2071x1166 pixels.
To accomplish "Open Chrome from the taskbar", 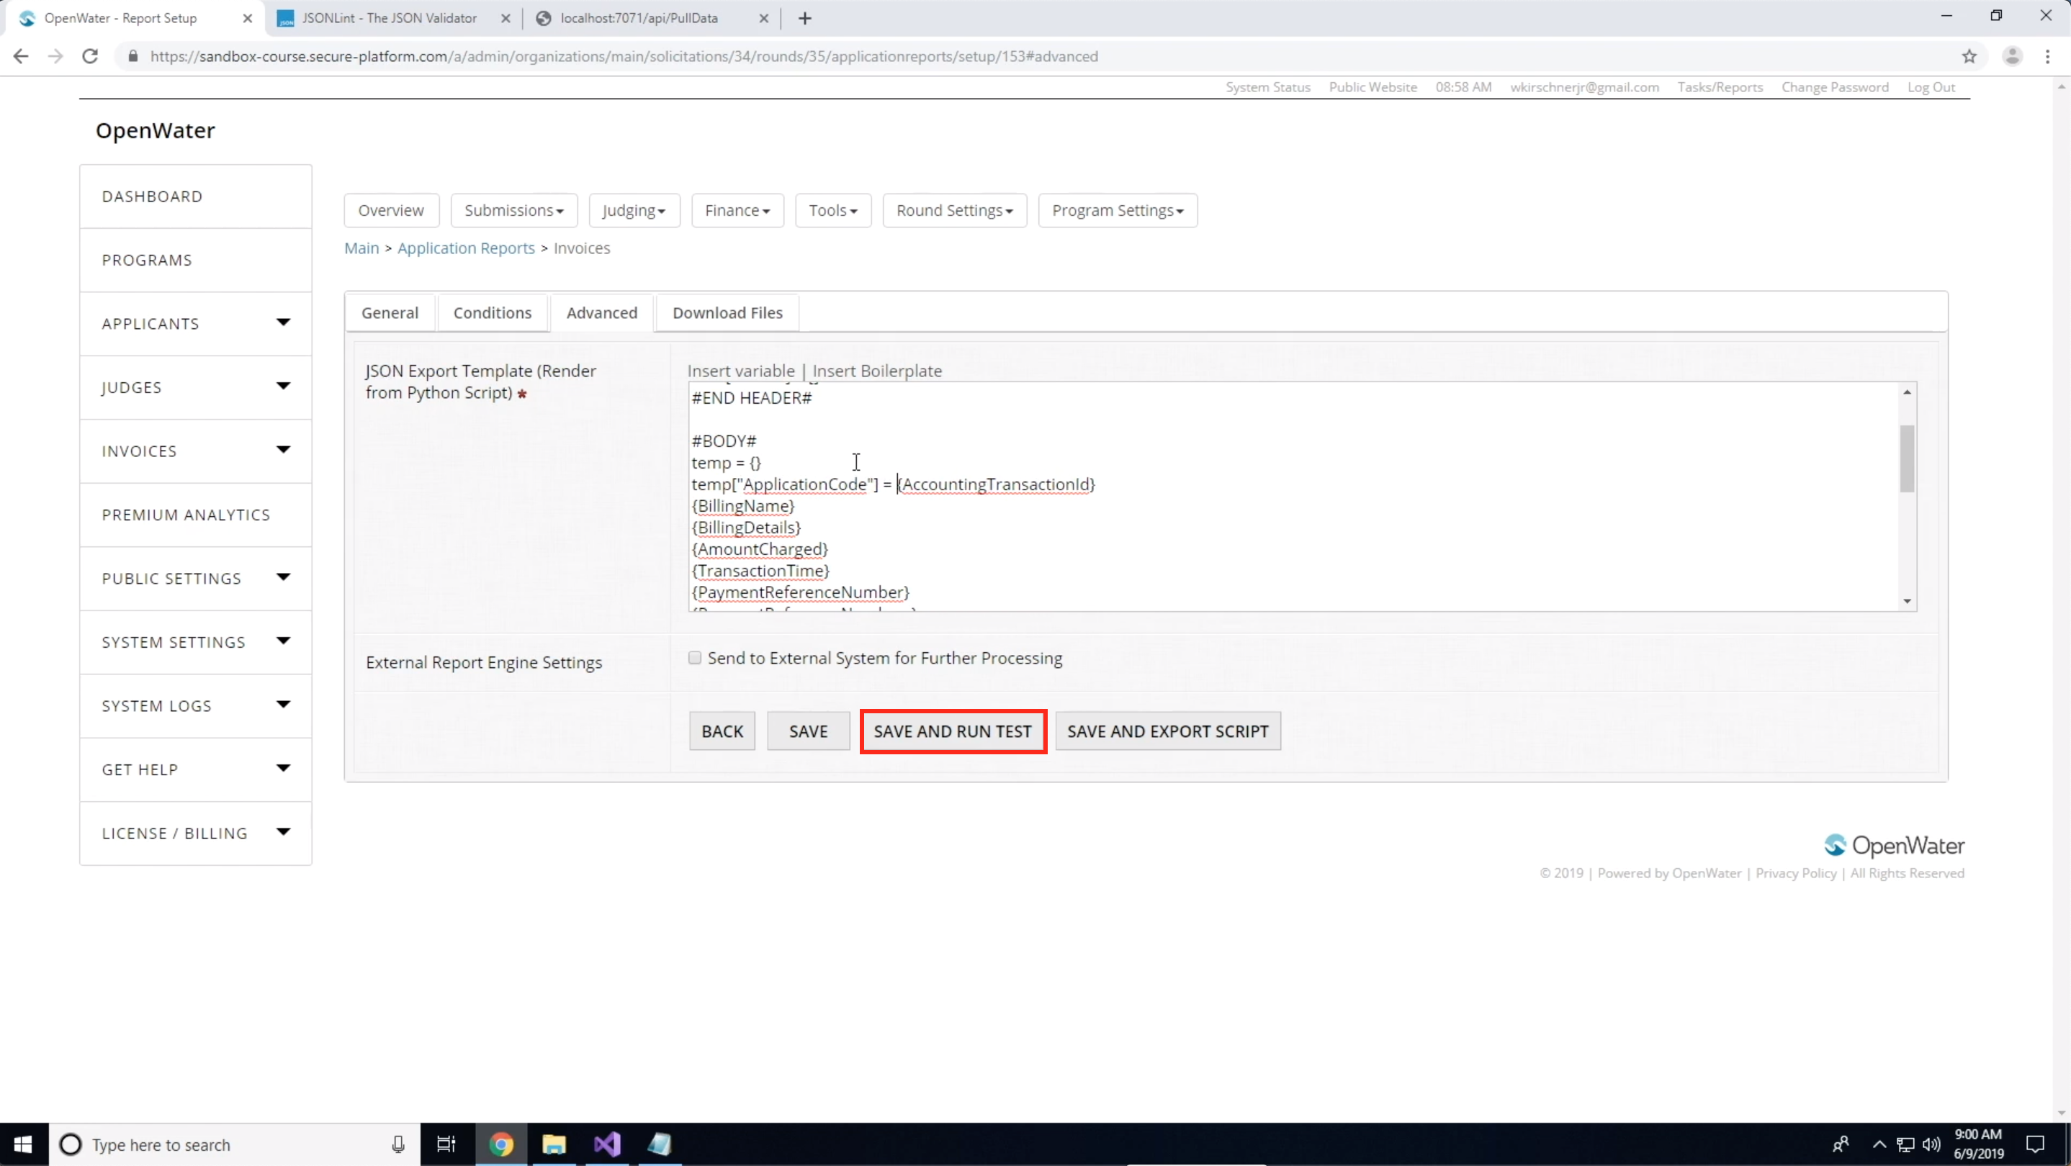I will tap(501, 1144).
